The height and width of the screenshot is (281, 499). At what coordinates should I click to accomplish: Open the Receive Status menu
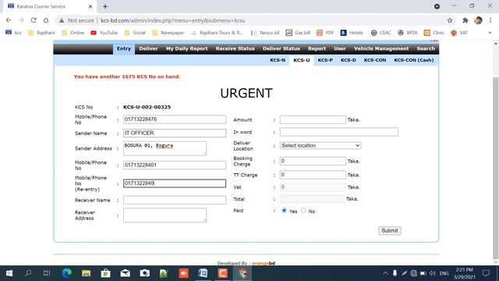[235, 48]
